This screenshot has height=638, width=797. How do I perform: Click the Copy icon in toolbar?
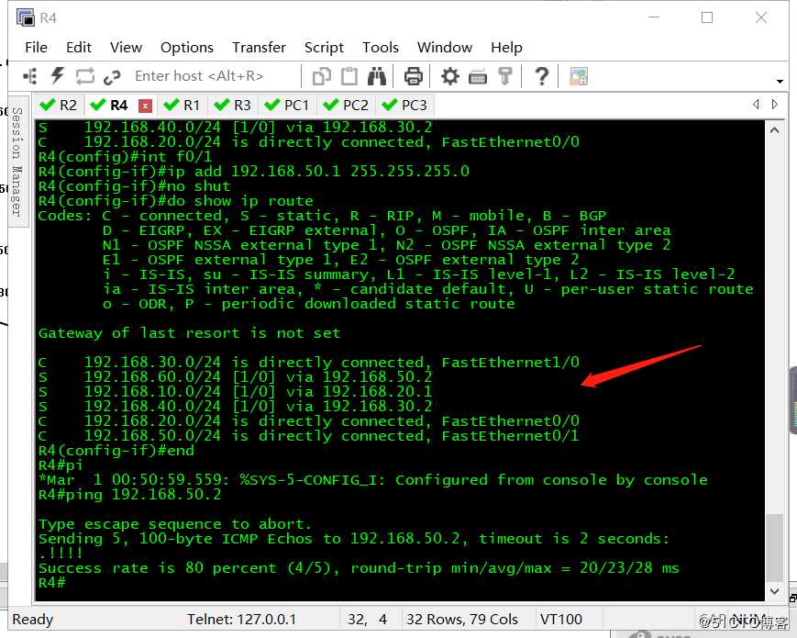pos(321,76)
